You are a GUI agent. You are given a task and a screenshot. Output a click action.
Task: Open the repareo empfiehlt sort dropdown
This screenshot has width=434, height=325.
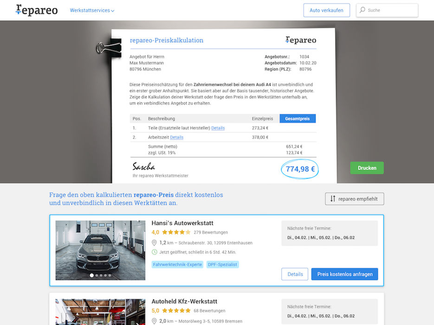click(354, 199)
